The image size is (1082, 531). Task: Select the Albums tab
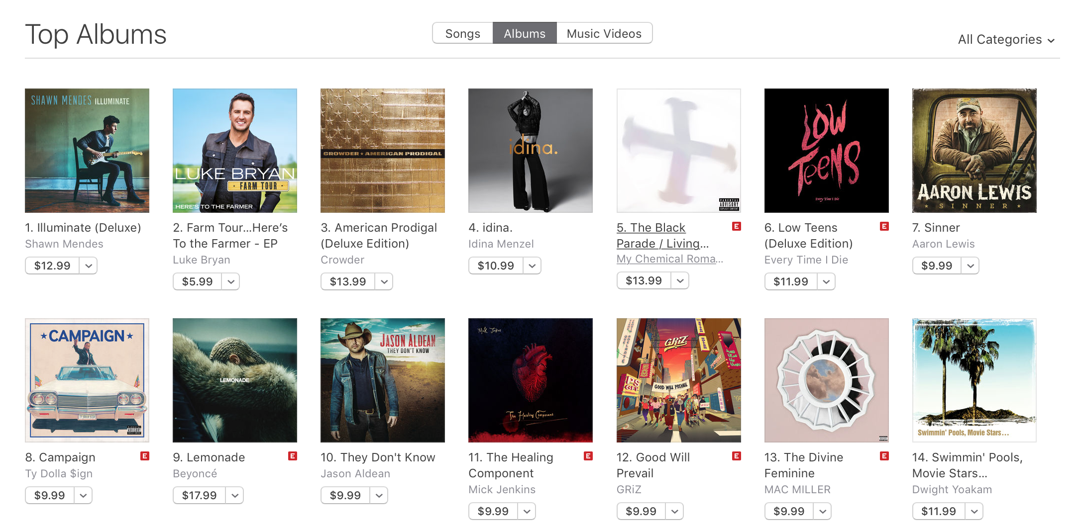525,33
